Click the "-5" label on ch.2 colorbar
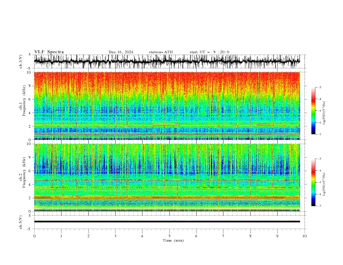343x265 pixels. (x=320, y=182)
